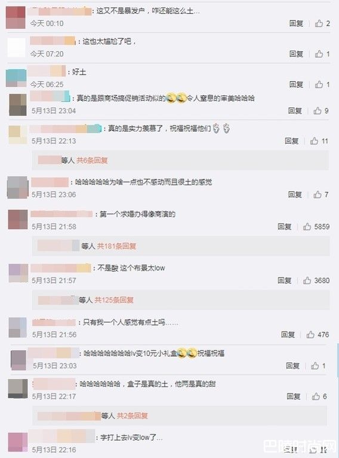Click thumbs-up on comment with 476 likes
This screenshot has height=458, width=339.
pos(310,335)
